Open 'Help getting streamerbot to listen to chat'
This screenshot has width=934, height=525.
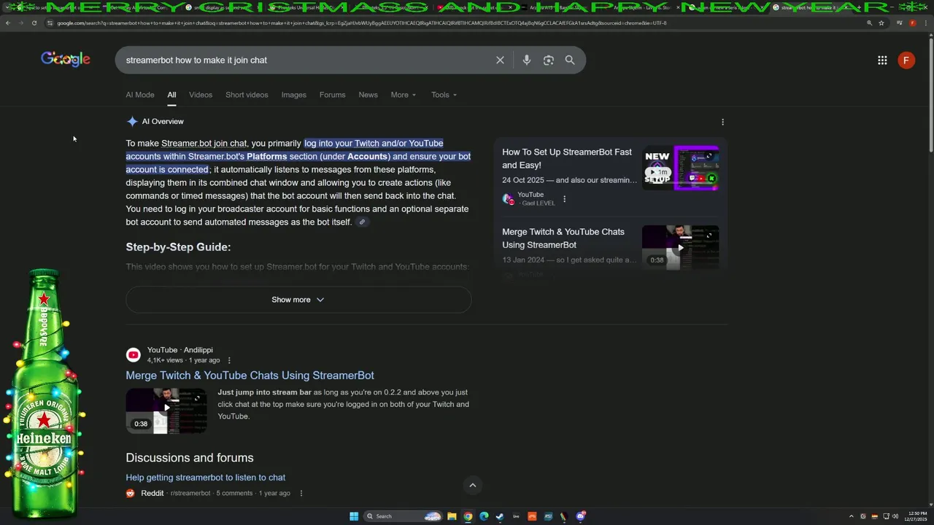click(x=205, y=478)
